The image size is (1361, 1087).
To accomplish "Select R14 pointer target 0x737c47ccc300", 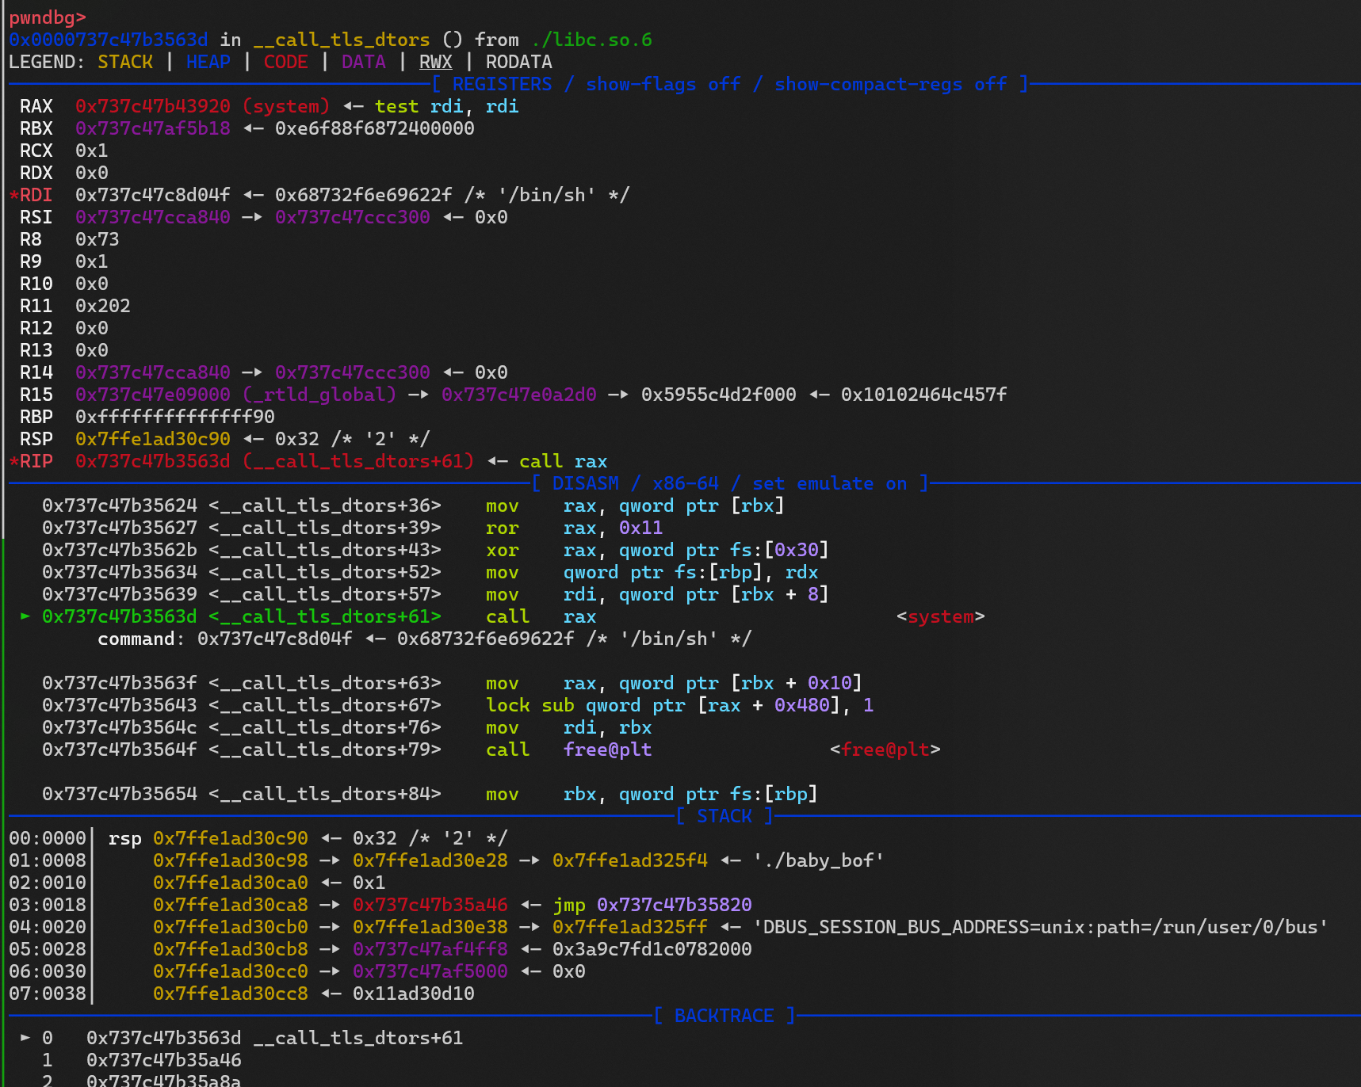I will pos(352,372).
